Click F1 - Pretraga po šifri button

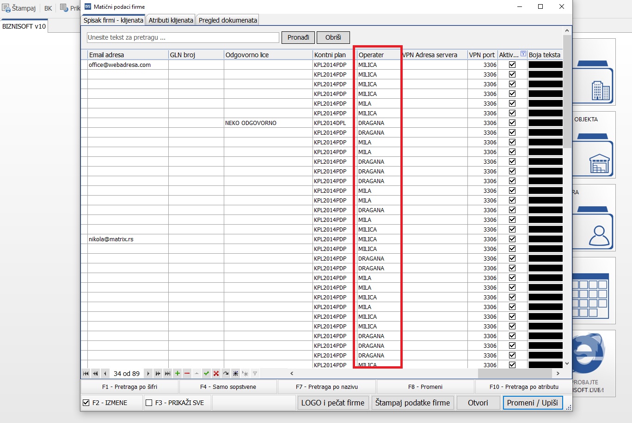coord(129,387)
